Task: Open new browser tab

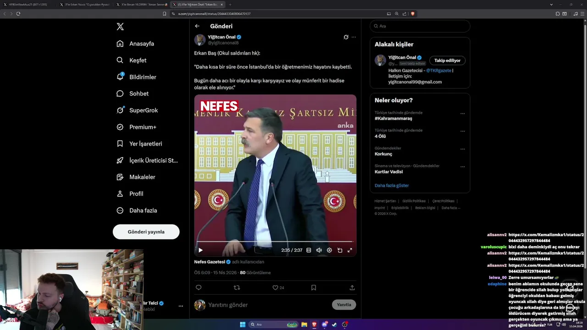Action: 230,5
